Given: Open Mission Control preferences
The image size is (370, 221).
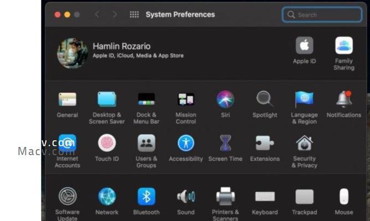Looking at the screenshot, I should pyautogui.click(x=186, y=99).
